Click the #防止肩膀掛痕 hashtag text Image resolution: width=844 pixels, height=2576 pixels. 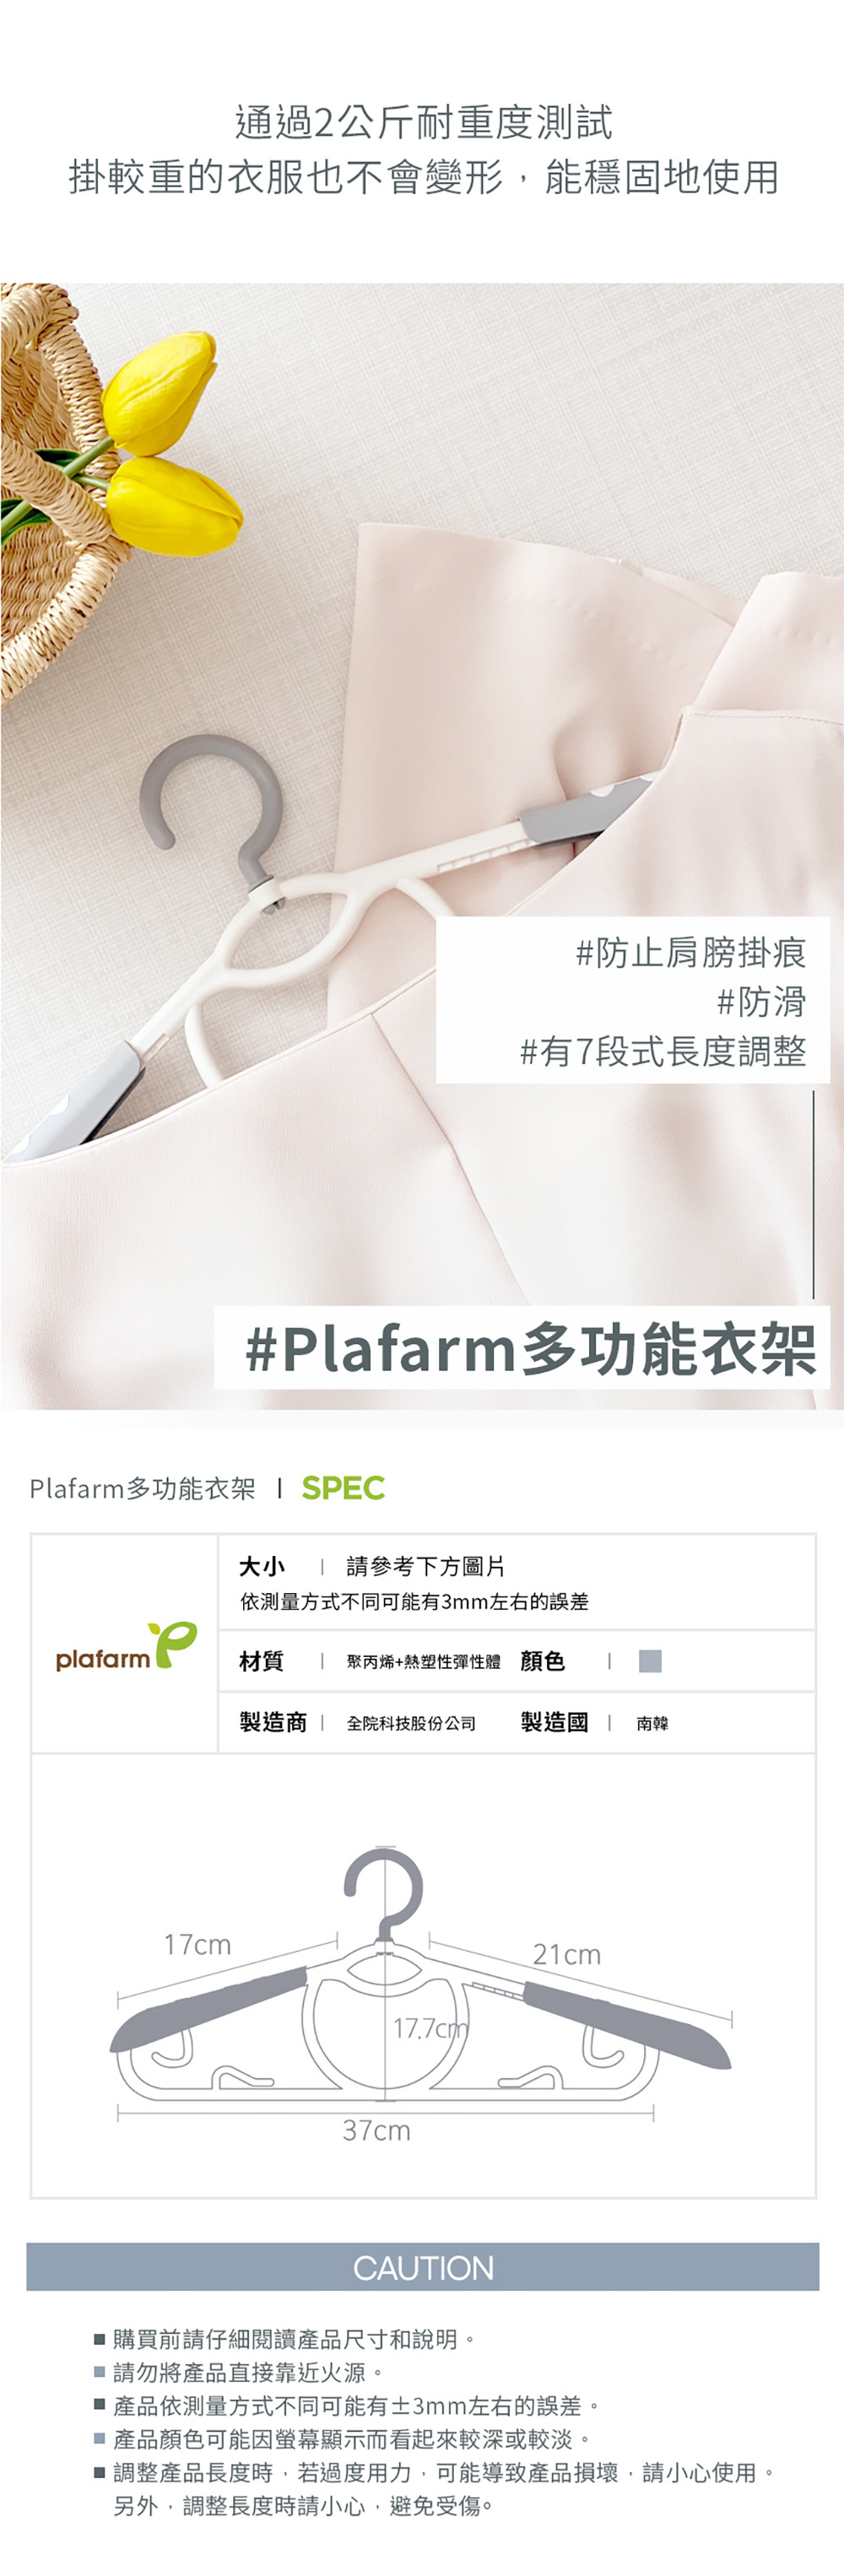(x=691, y=953)
